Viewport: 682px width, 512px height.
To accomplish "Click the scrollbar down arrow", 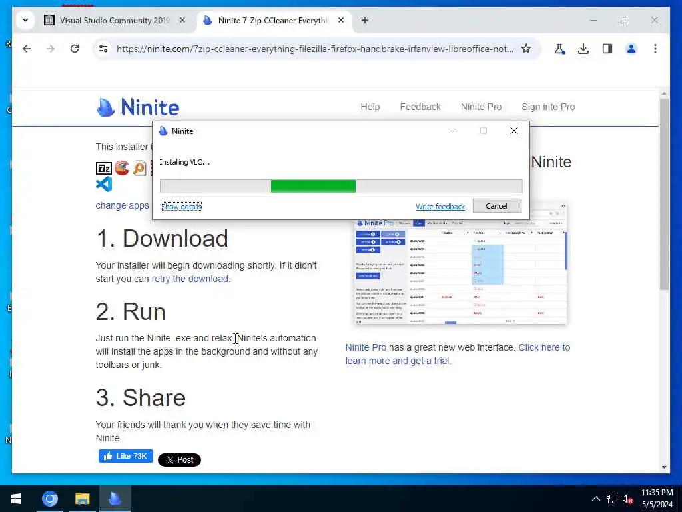I will tap(664, 467).
